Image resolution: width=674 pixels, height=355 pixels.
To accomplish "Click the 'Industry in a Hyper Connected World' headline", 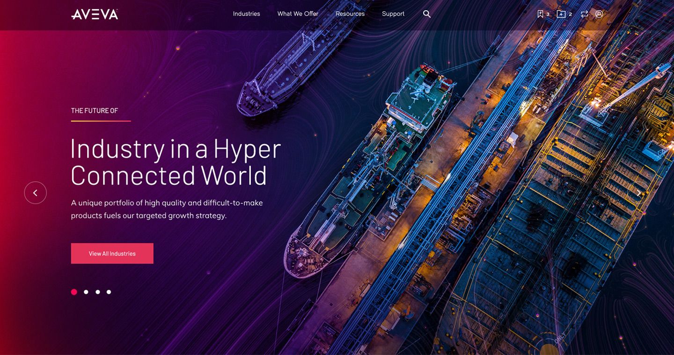I will pos(176,162).
